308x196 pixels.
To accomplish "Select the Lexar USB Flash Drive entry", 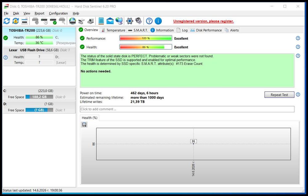I will (39, 57).
